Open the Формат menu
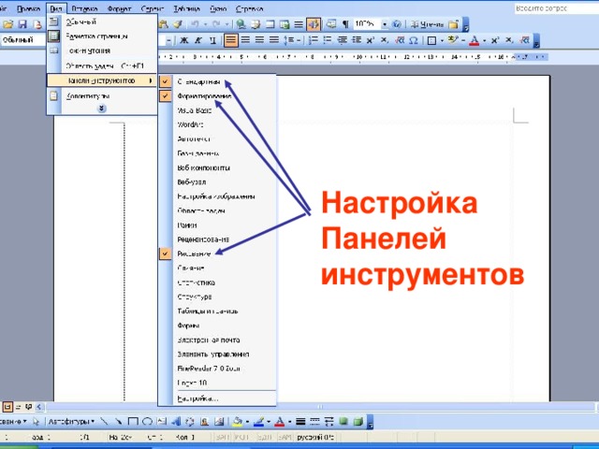Image resolution: width=599 pixels, height=449 pixels. click(119, 8)
